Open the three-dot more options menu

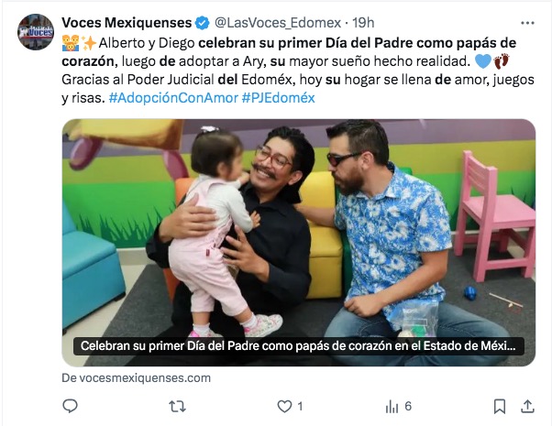[x=527, y=23]
